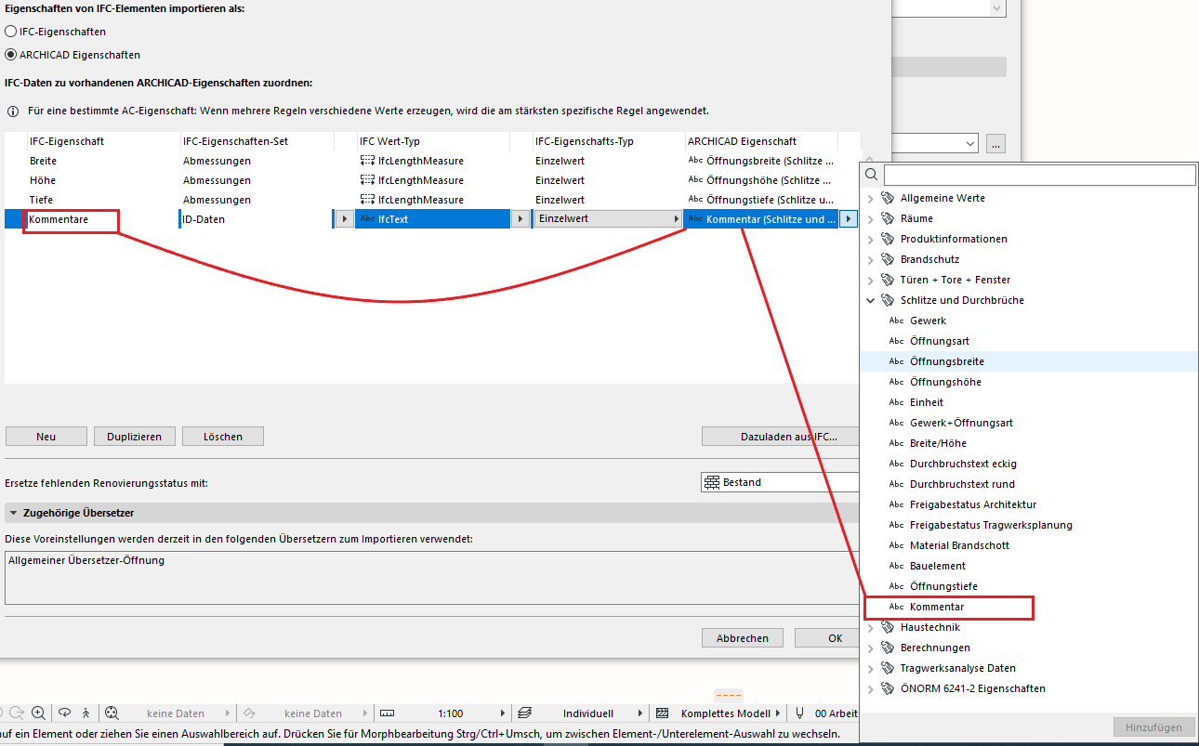Viewport: 1199px width, 746px height.
Task: Collapse the Zugehörige Übersetzer section
Action: pyautogui.click(x=12, y=512)
